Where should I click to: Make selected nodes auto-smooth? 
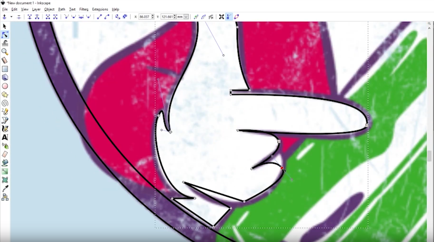(x=88, y=17)
